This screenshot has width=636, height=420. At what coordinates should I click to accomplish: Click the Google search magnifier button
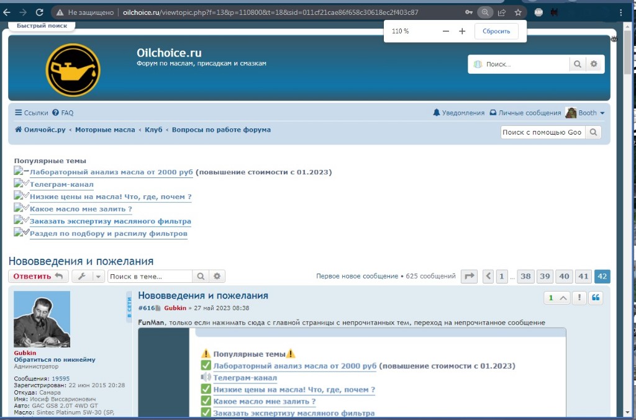coord(593,132)
